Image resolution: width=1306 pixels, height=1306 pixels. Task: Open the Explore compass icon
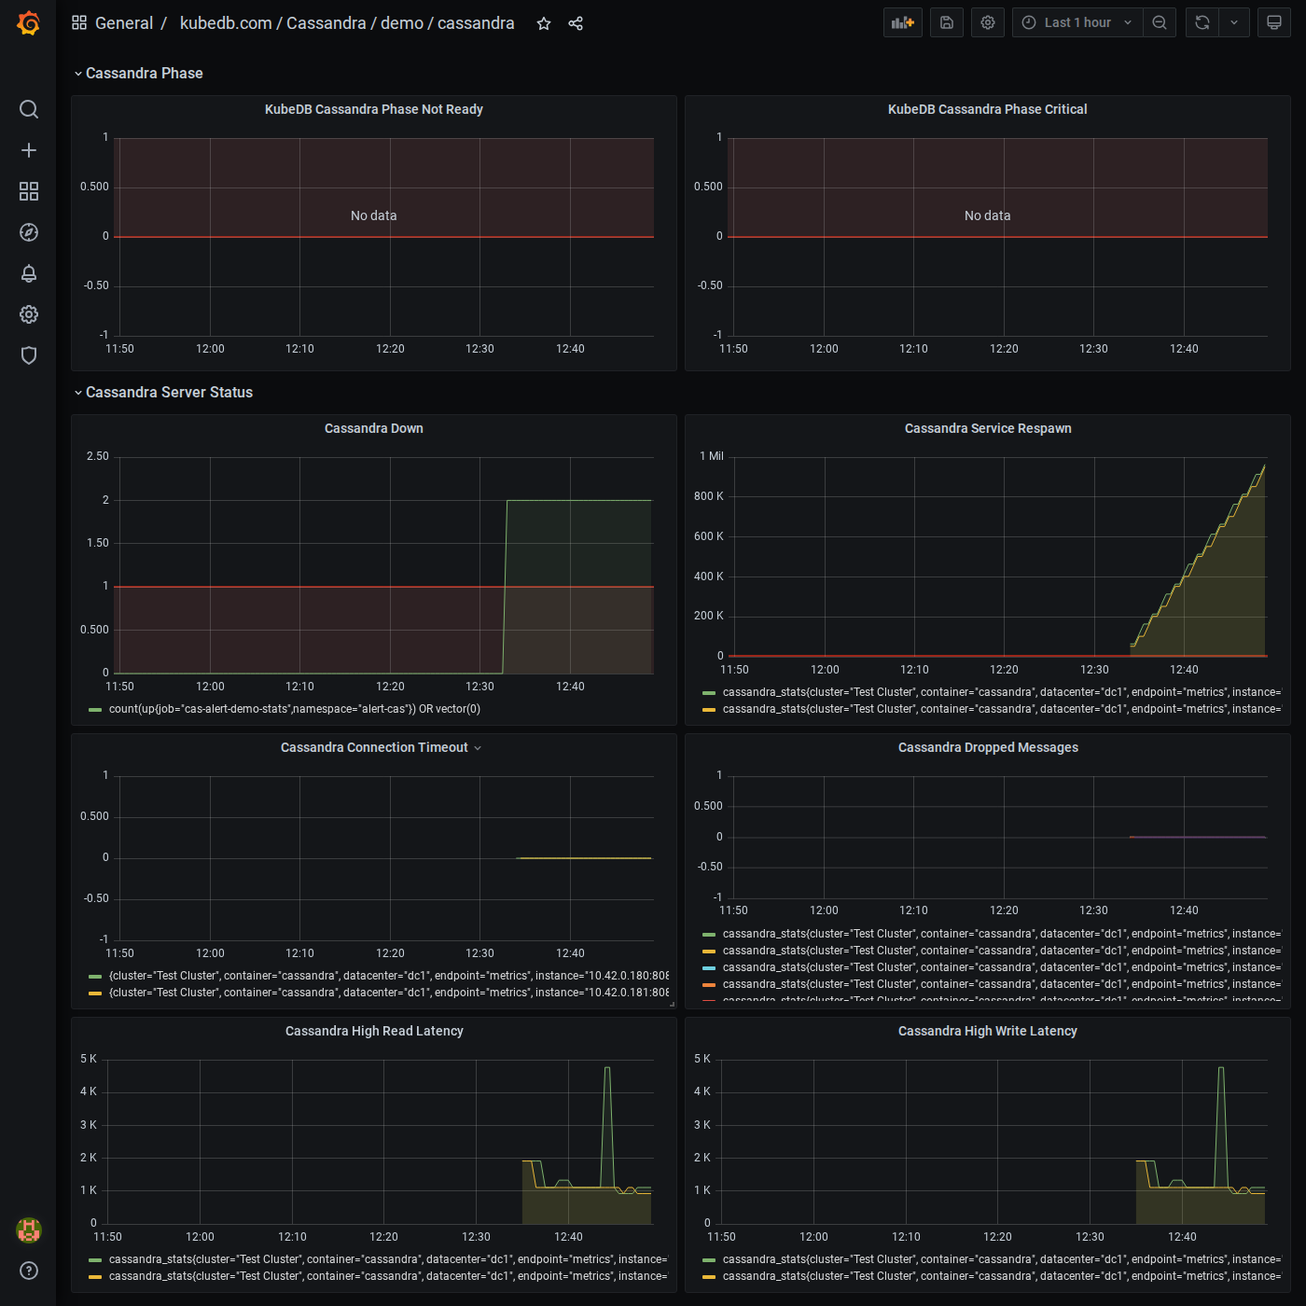click(x=29, y=232)
